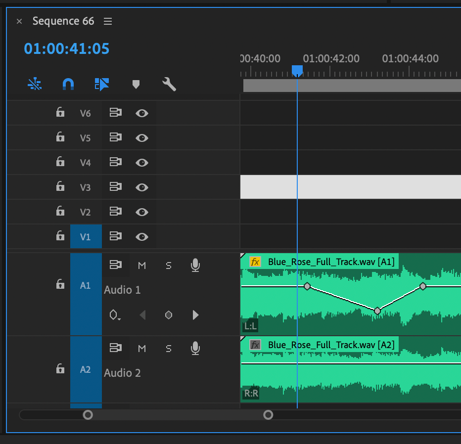Toggle the Linked Selection icon
461x444 pixels.
click(34, 84)
